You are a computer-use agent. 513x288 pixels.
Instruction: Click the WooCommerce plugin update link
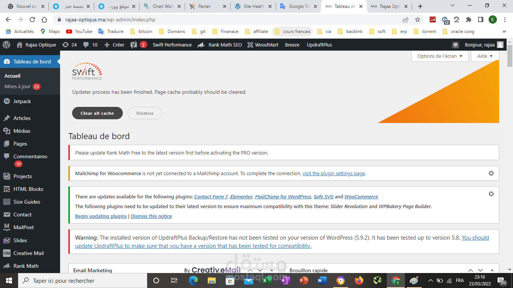361,197
